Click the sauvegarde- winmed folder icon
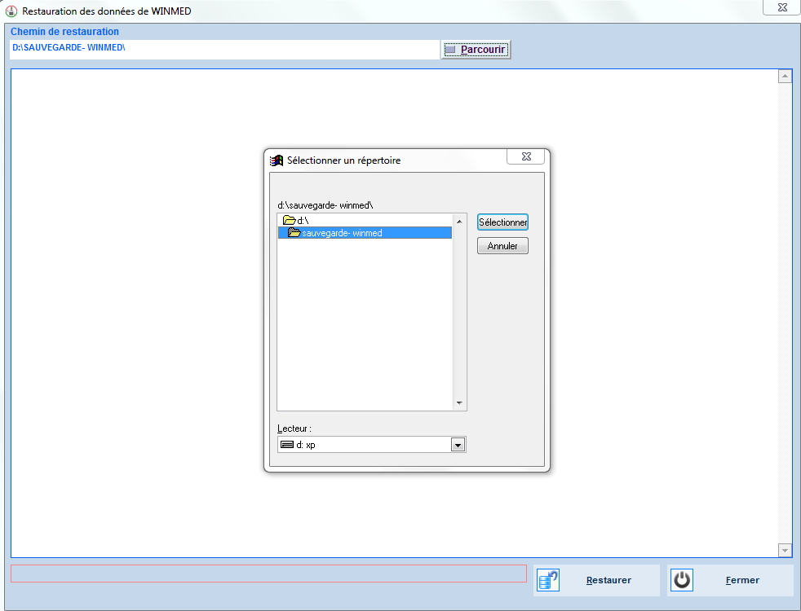This screenshot has width=801, height=611. pyautogui.click(x=294, y=233)
